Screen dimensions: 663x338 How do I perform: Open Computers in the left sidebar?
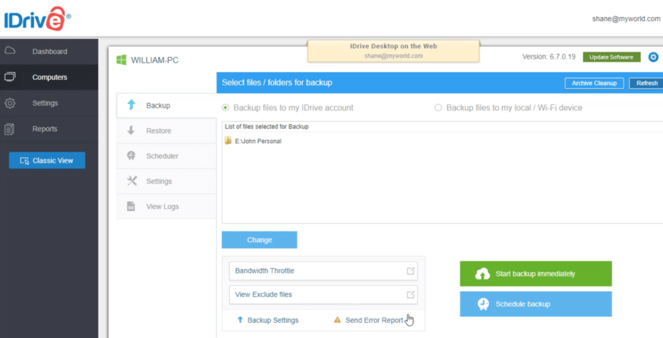click(50, 77)
